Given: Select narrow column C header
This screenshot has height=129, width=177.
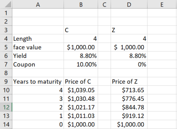Looking at the screenshot, I should pyautogui.click(x=104, y=4).
